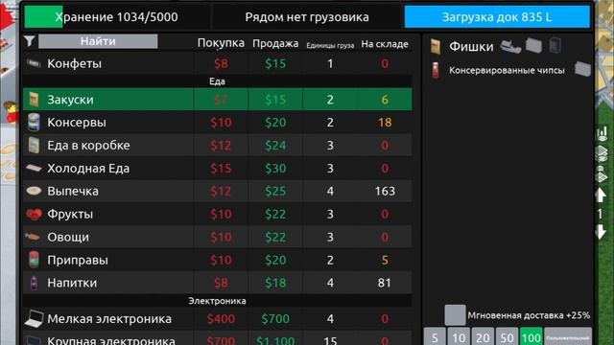Set order quantity to 50
614x345 pixels.
click(x=507, y=337)
